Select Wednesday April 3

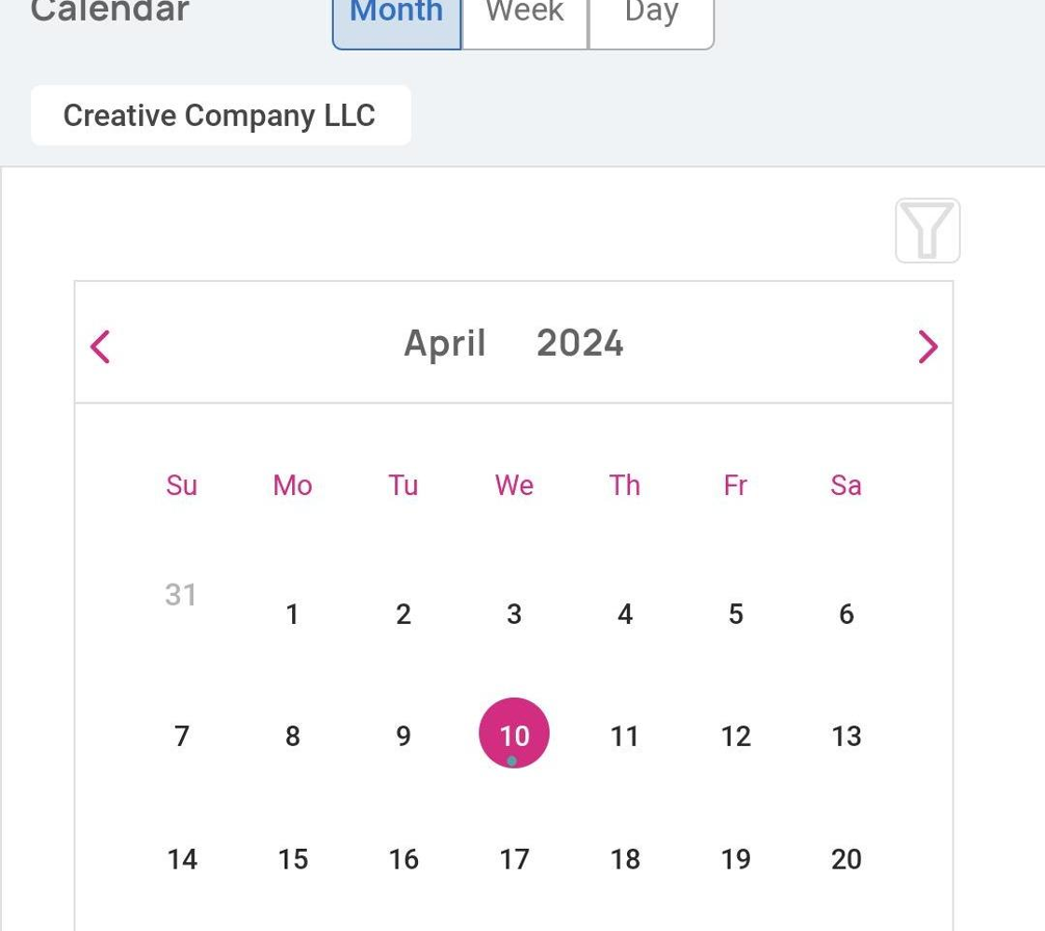pos(514,614)
